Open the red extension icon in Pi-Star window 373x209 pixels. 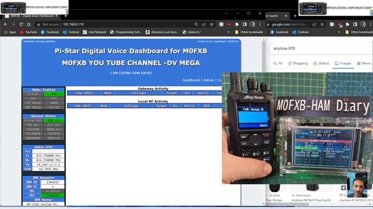coord(229,24)
